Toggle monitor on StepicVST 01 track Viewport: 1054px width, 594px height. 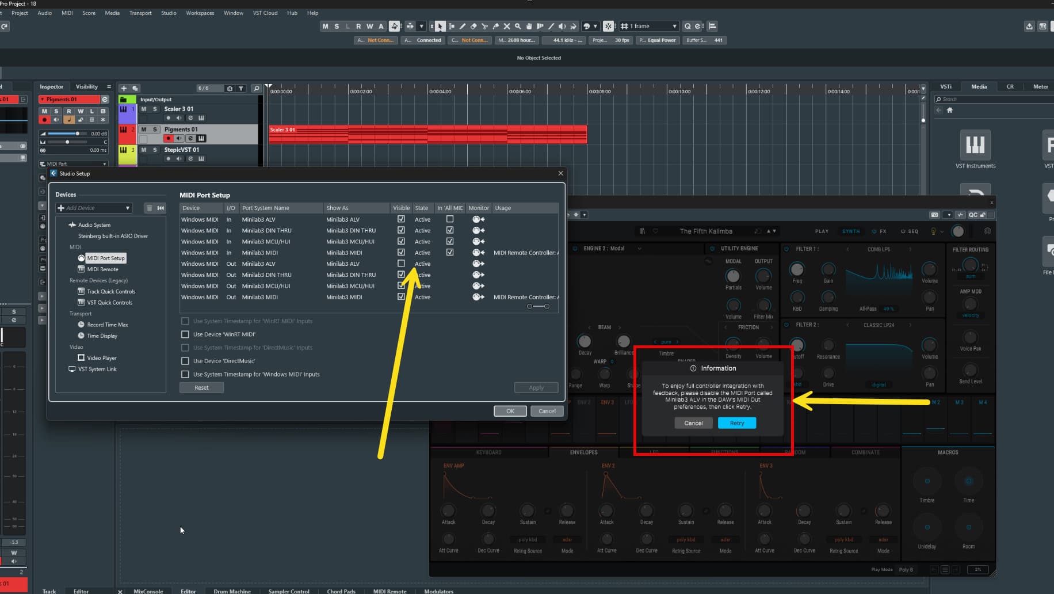(179, 159)
